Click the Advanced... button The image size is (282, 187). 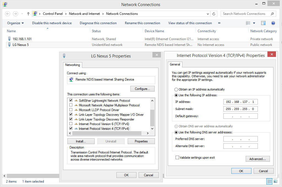pos(258,159)
